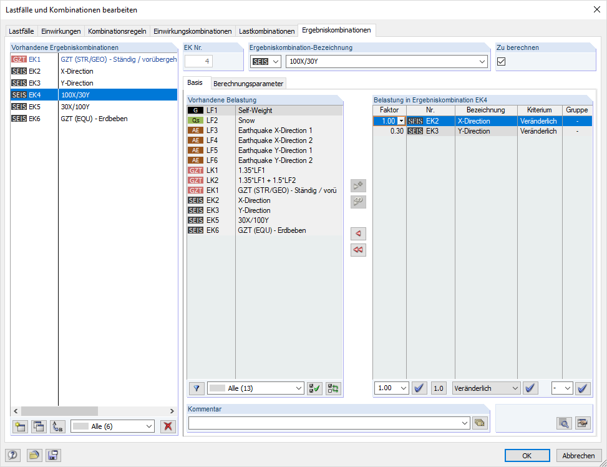
Task: Open the filter funnel for existing loading
Action: coord(197,388)
